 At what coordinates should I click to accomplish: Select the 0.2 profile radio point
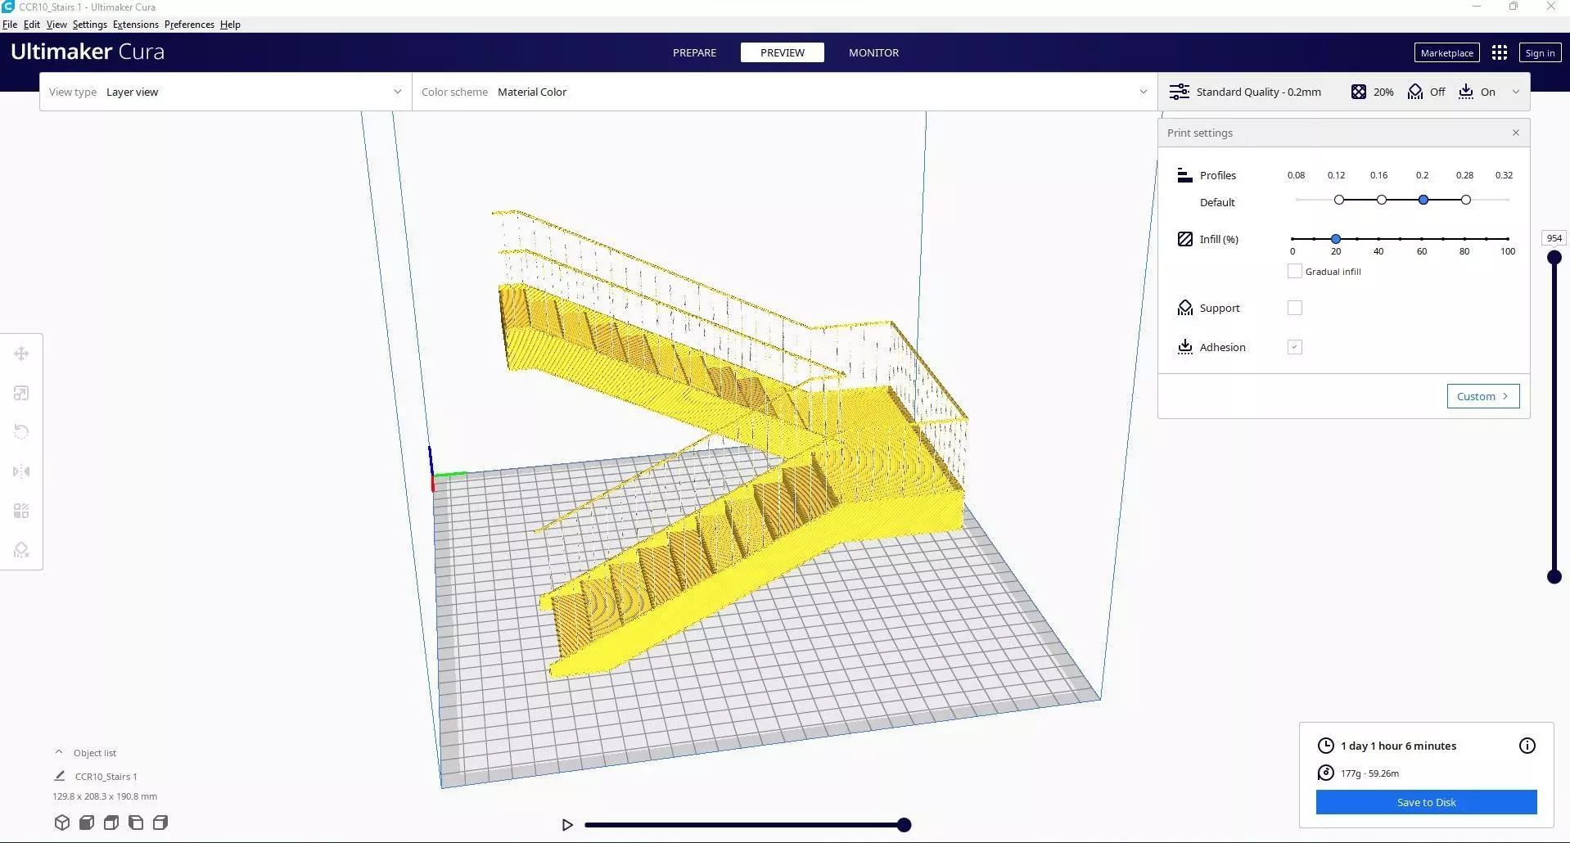1423,200
